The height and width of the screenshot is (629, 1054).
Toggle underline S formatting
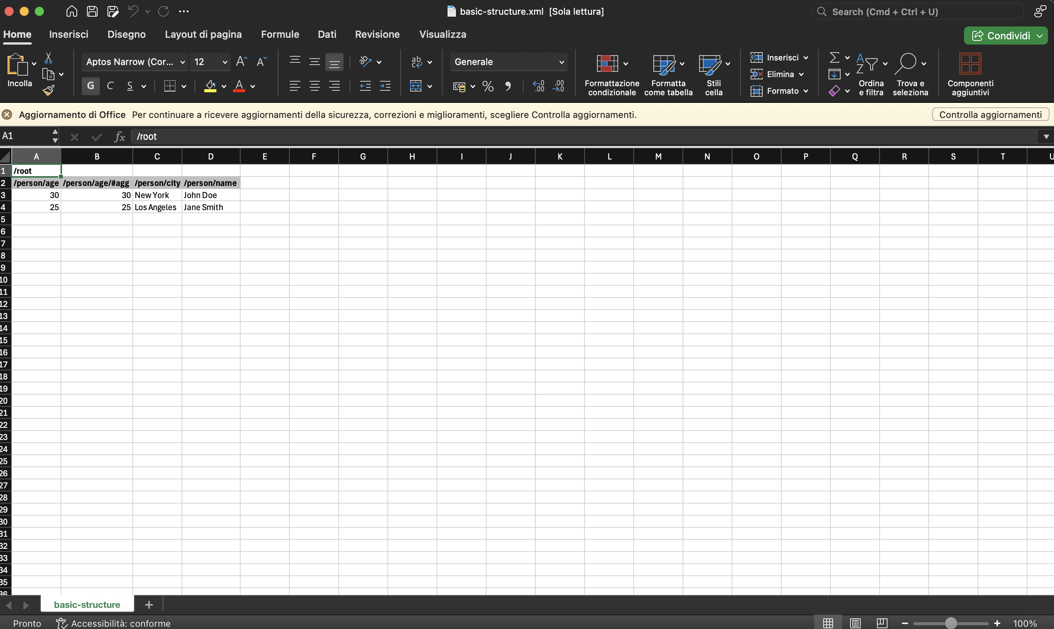130,86
